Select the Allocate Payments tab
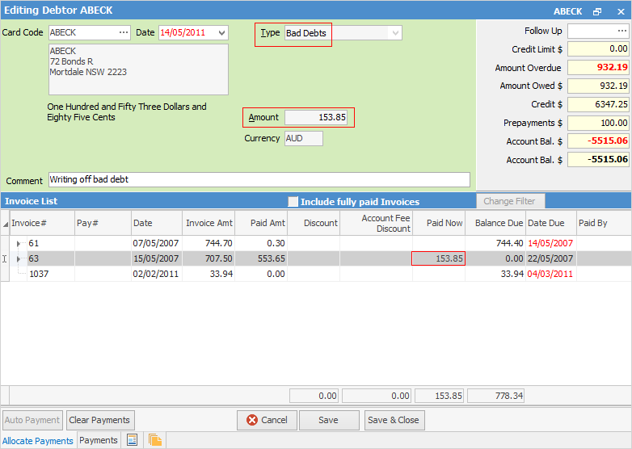The height and width of the screenshot is (449, 632). [38, 440]
